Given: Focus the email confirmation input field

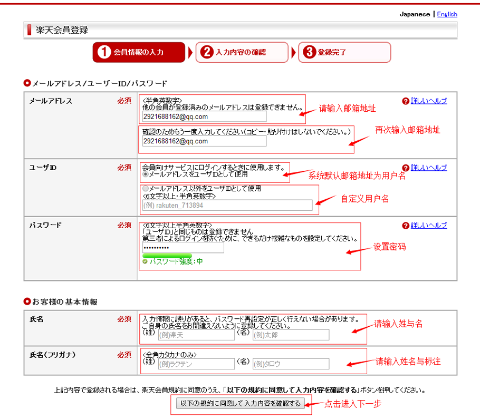Looking at the screenshot, I should point(204,141).
